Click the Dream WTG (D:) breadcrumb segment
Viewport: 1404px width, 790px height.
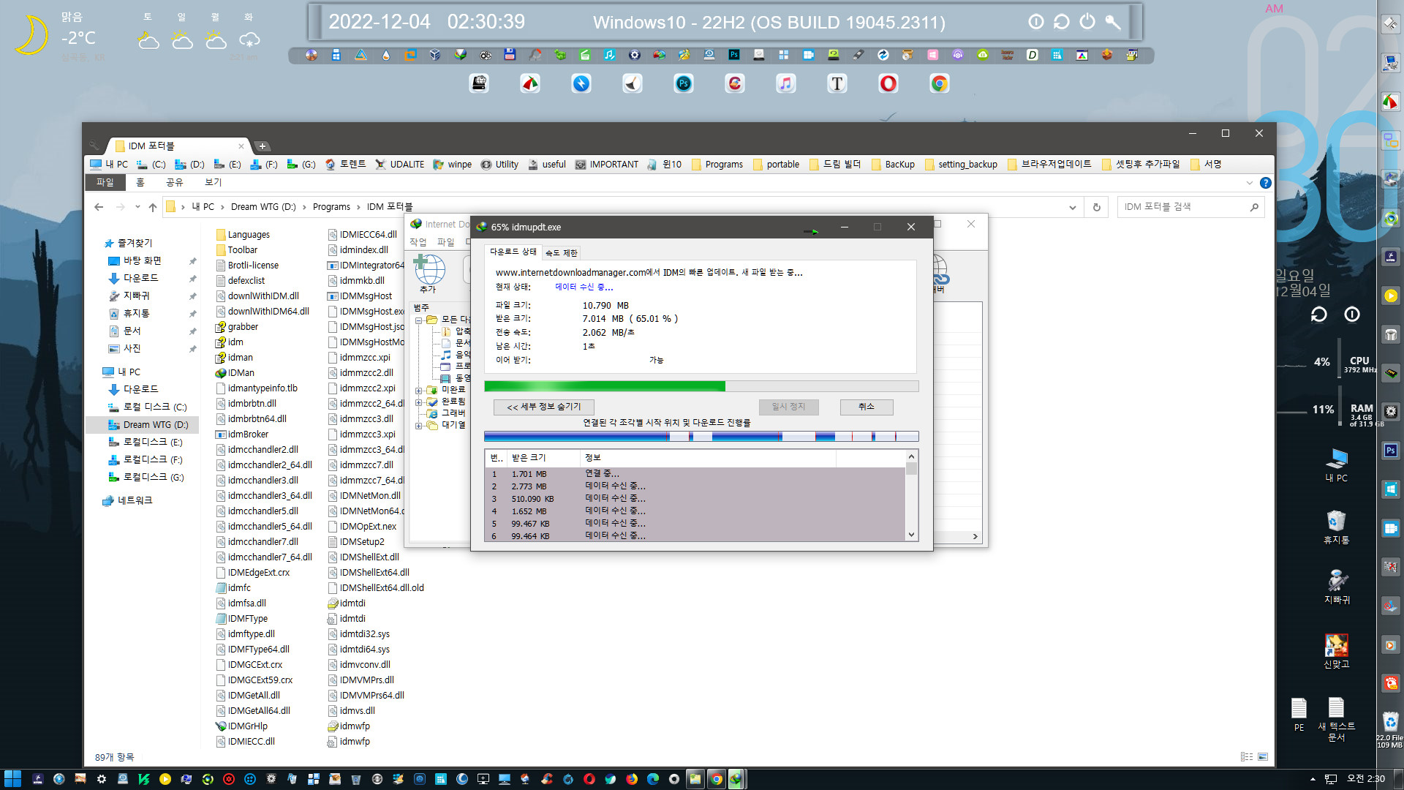pyautogui.click(x=263, y=207)
